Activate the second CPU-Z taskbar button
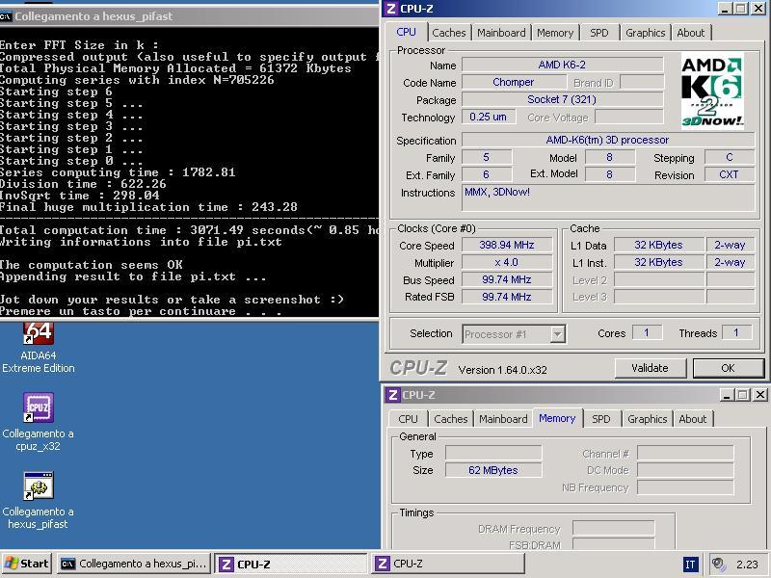Viewport: 771px width, 578px height. [x=448, y=564]
